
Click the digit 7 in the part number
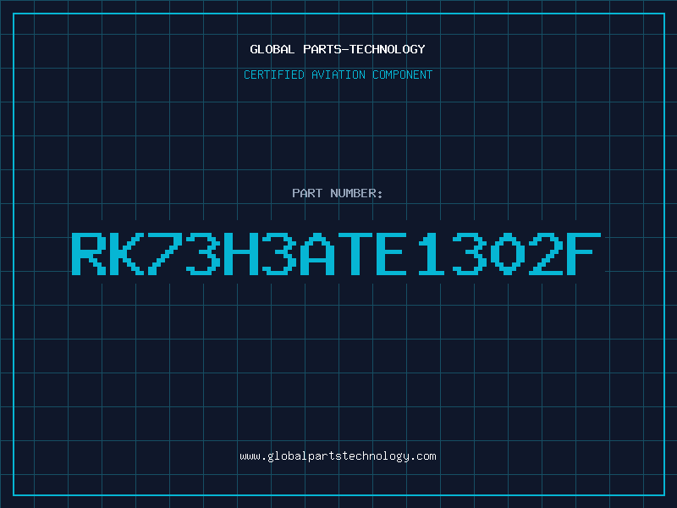point(165,254)
